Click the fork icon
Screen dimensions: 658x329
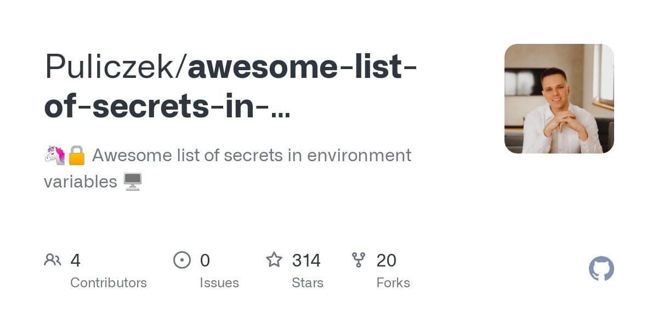pyautogui.click(x=359, y=260)
